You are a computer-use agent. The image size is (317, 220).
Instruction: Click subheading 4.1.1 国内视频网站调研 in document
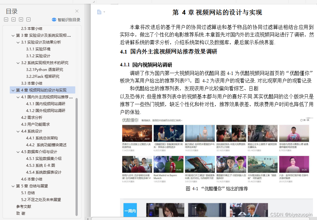(x=146, y=65)
